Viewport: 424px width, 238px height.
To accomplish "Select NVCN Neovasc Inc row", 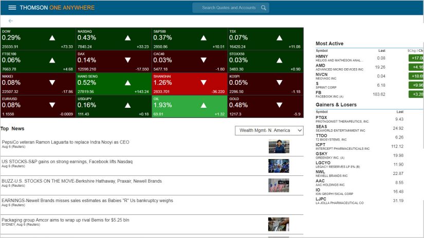I will point(370,76).
